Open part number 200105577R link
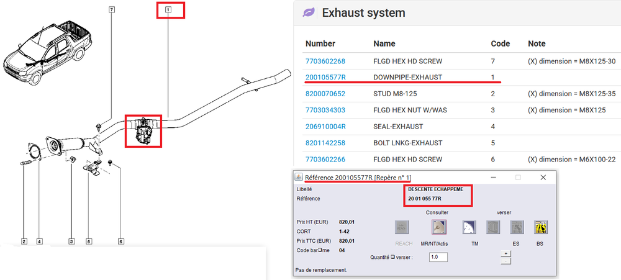Viewport: 621px width, 280px height. tap(325, 78)
